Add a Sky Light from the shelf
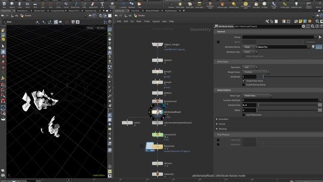 (256, 5)
